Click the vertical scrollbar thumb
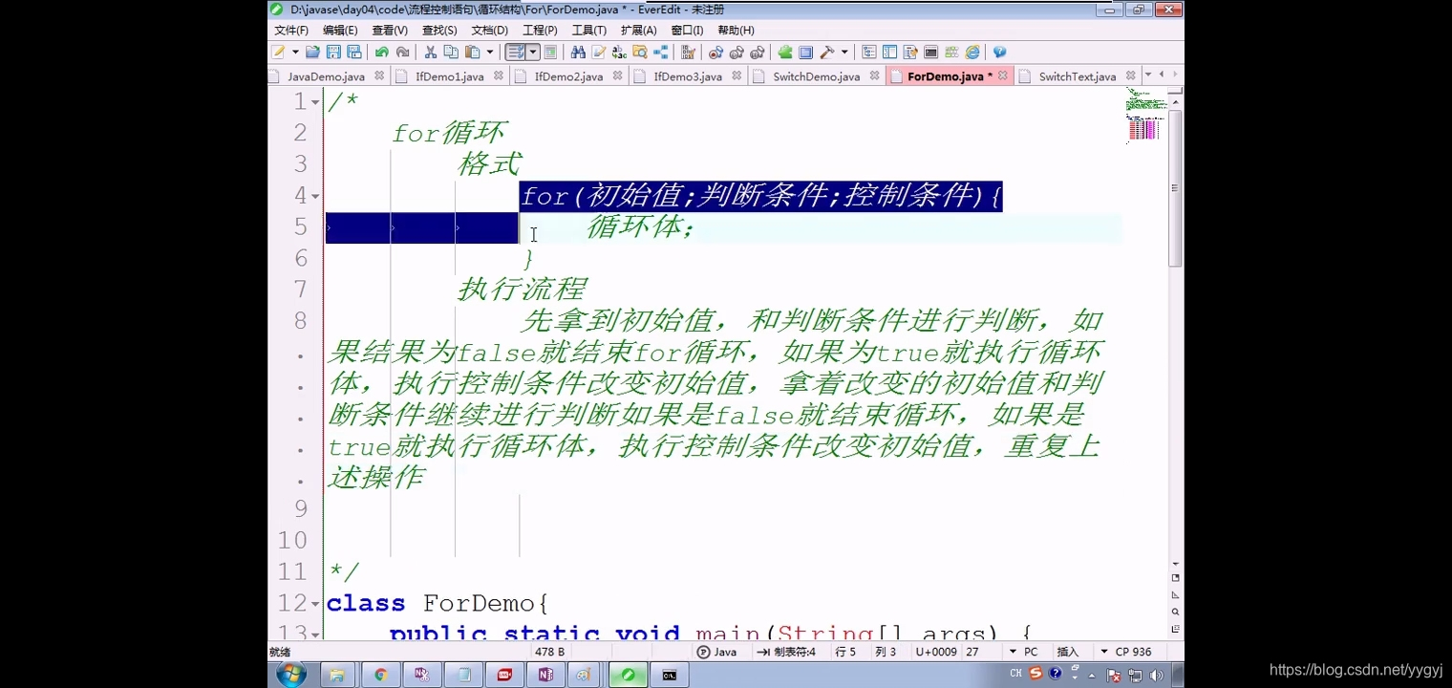1452x688 pixels. [x=1176, y=187]
